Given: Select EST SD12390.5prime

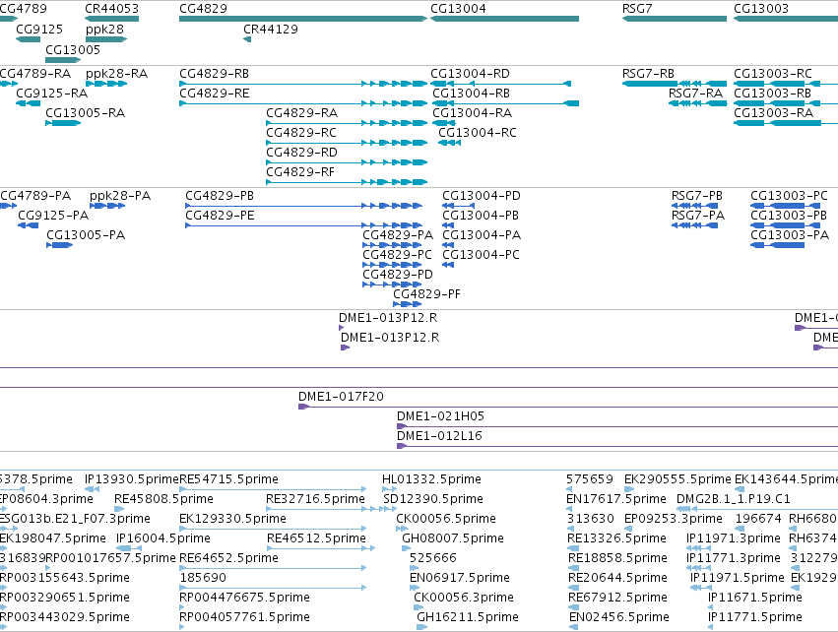Looking at the screenshot, I should click(390, 509).
